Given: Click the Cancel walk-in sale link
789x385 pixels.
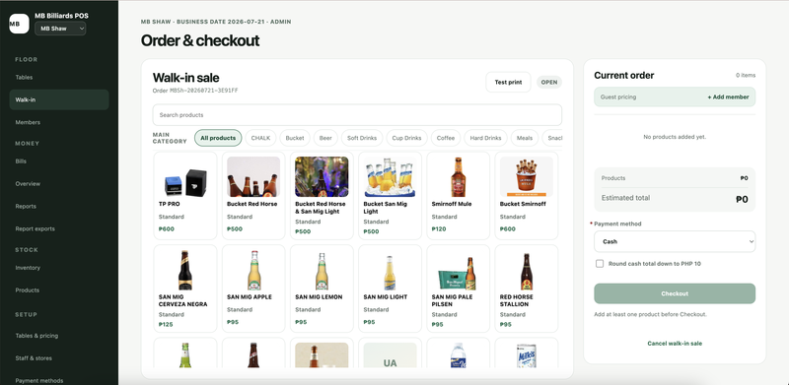Looking at the screenshot, I should point(675,344).
